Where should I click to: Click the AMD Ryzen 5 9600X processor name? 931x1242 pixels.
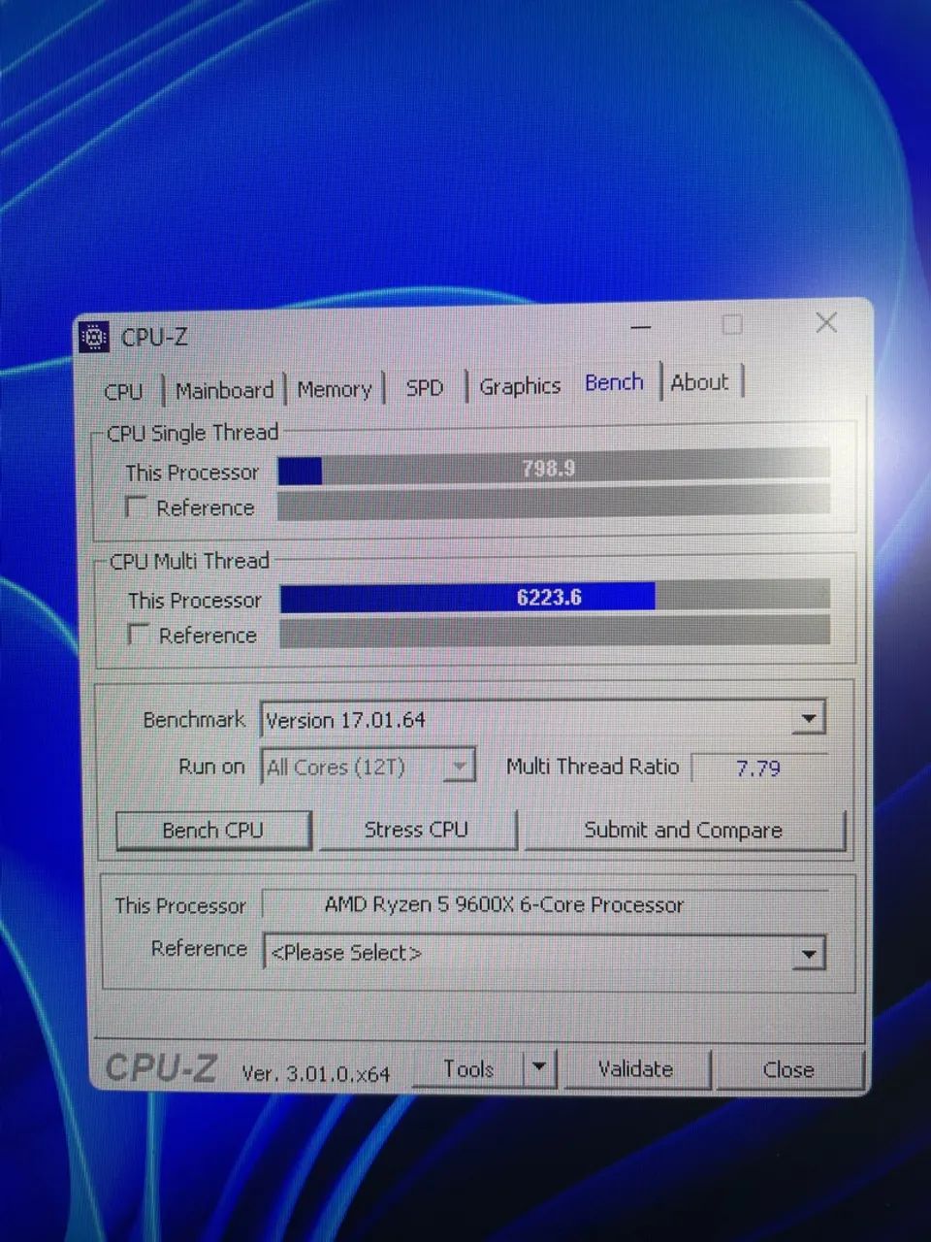504,904
